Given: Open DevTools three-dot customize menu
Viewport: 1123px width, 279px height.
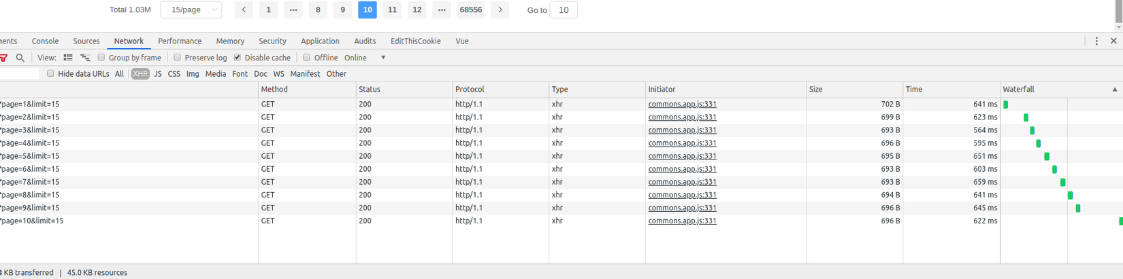Looking at the screenshot, I should pyautogui.click(x=1096, y=41).
